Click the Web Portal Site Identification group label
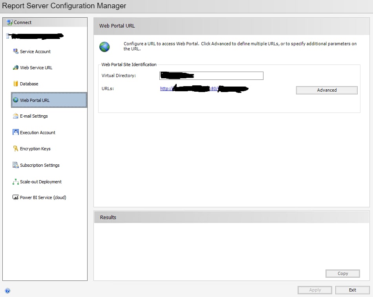 [x=129, y=65]
